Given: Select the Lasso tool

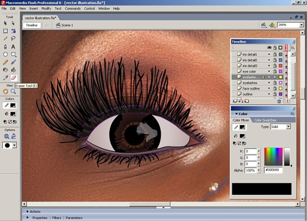Looking at the screenshot, I should click(x=13, y=38).
